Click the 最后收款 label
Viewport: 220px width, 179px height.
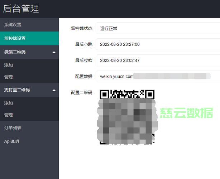(x=83, y=61)
